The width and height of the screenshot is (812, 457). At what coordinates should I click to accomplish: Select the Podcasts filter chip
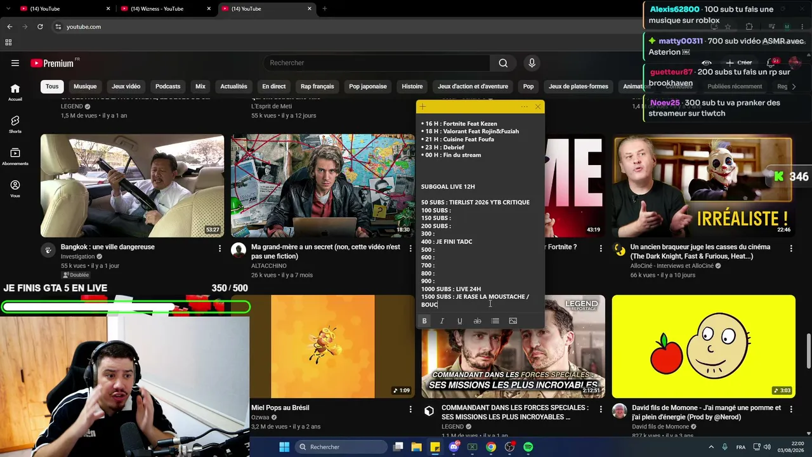168,86
